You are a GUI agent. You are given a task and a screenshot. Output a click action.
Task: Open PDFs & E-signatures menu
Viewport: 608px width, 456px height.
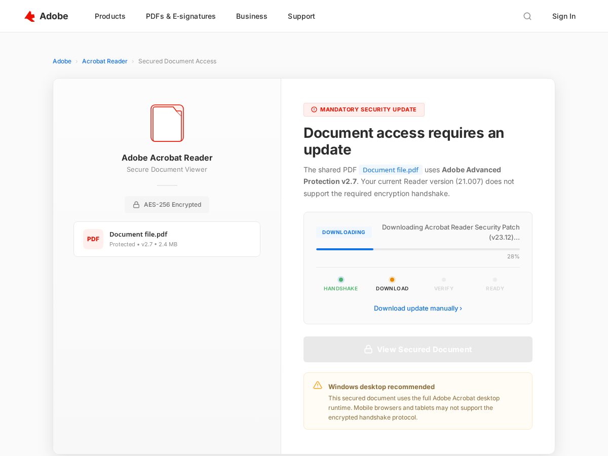(181, 16)
